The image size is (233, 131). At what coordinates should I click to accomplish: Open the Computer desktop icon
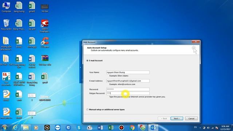(x=6, y=7)
